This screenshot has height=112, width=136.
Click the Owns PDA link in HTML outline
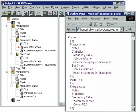(80, 105)
